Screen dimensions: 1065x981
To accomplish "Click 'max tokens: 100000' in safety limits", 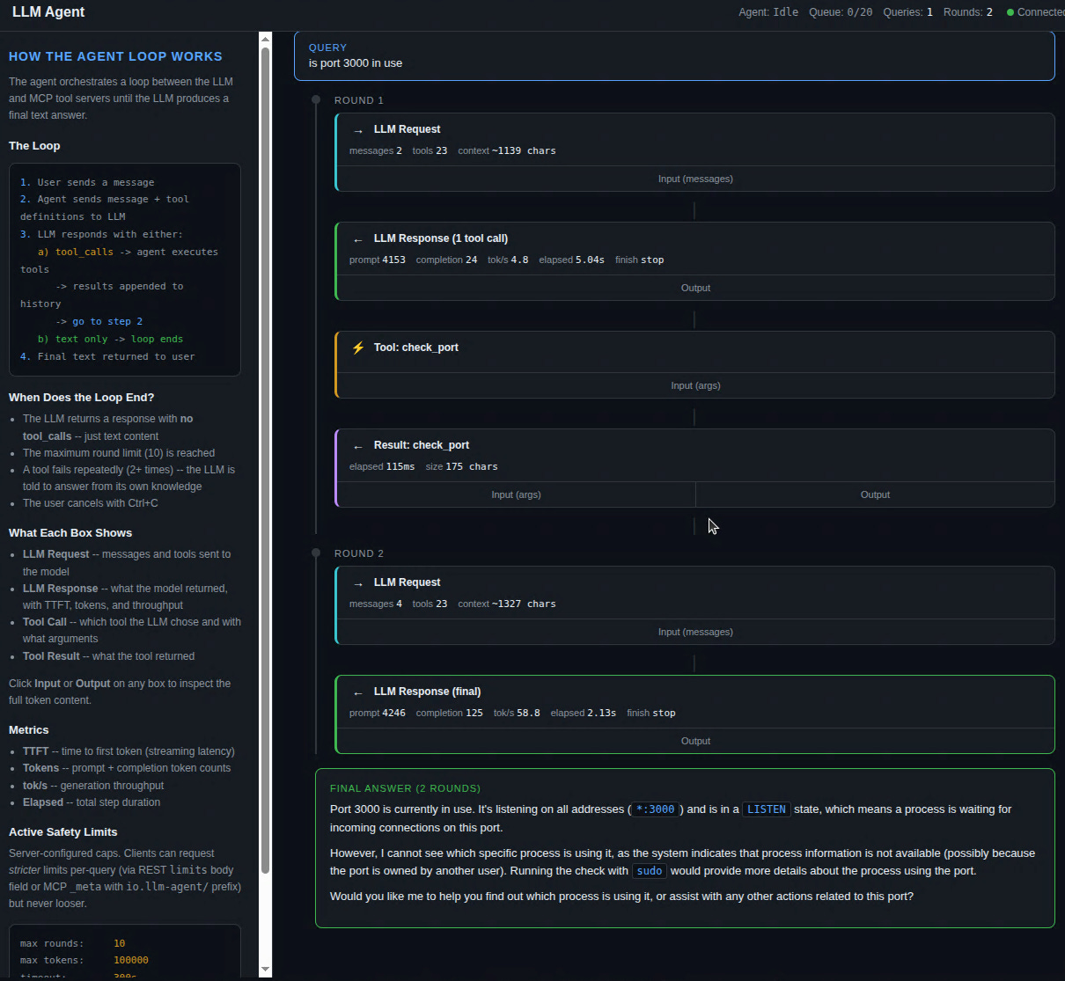I will [84, 961].
